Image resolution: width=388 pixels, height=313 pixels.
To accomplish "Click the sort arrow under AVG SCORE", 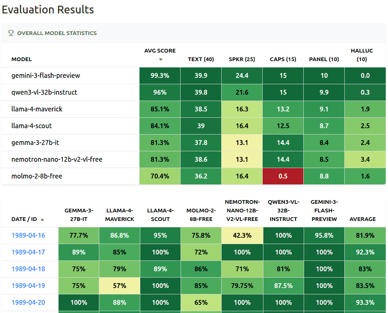I will tap(160, 60).
